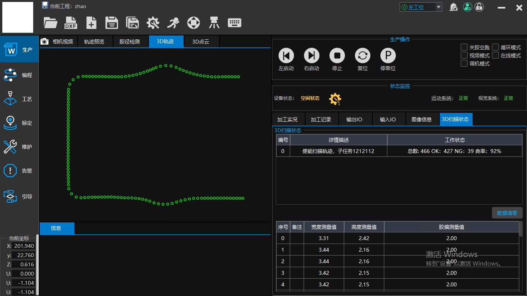Image resolution: width=527 pixels, height=296 pixels.
Task: Open the 编程 sidebar section
Action: click(x=19, y=75)
